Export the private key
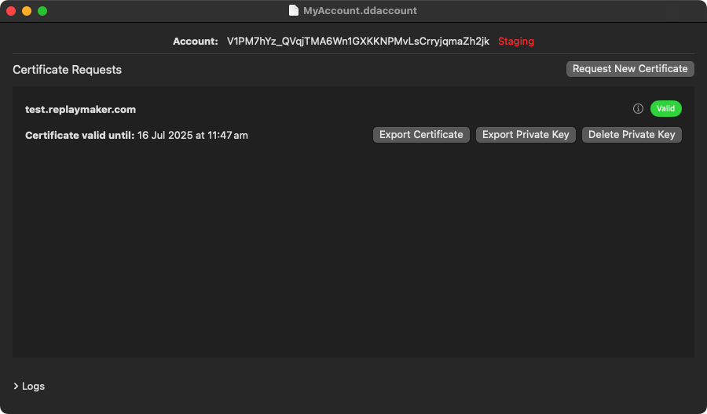The height and width of the screenshot is (414, 707). pyautogui.click(x=526, y=135)
